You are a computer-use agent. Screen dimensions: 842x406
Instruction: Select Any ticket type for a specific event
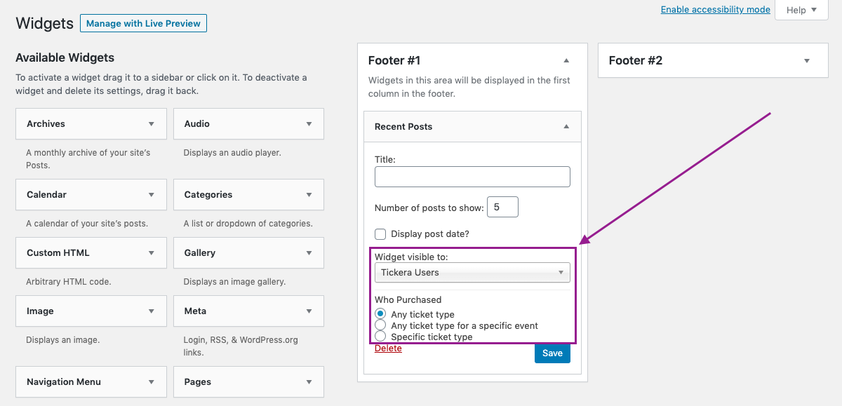tap(380, 325)
